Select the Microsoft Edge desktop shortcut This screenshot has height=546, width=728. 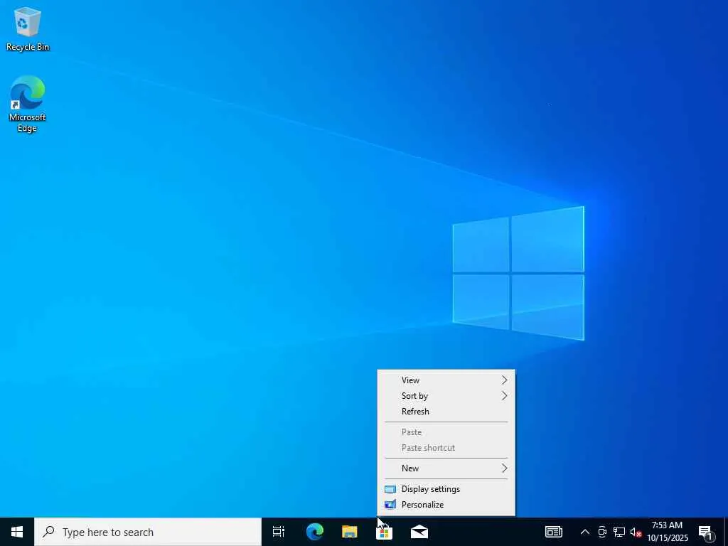[x=28, y=104]
